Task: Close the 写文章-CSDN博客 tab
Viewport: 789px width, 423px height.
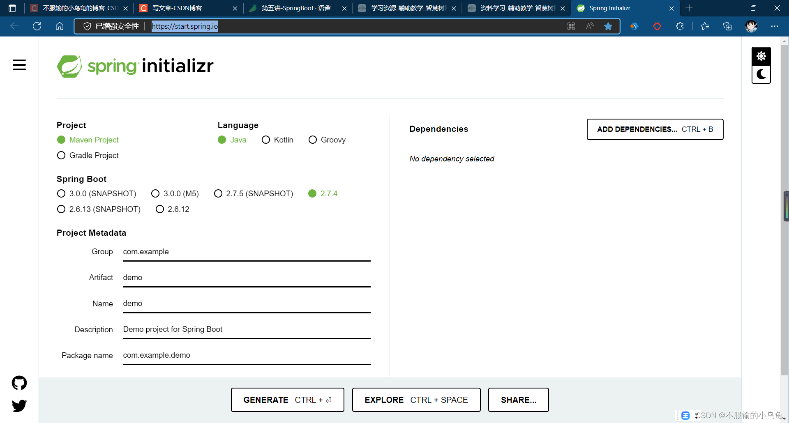Action: tap(235, 8)
